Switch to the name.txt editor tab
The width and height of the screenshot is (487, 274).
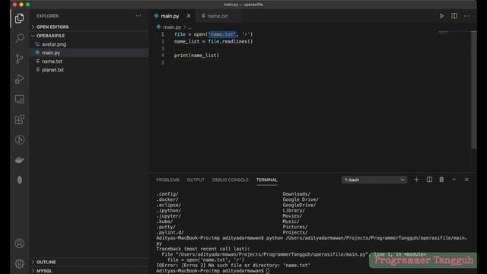coord(218,16)
